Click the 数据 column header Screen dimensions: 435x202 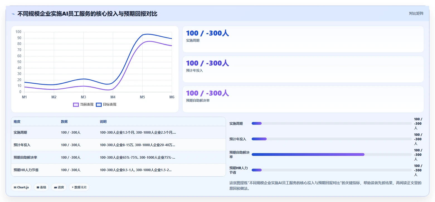click(x=64, y=122)
